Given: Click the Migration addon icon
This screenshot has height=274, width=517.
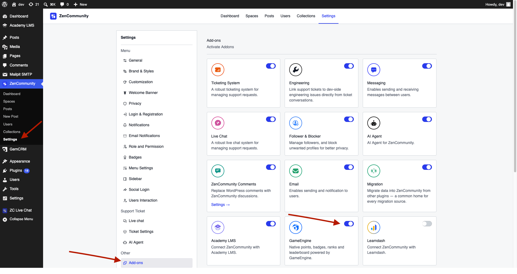Looking at the screenshot, I should click(x=374, y=171).
